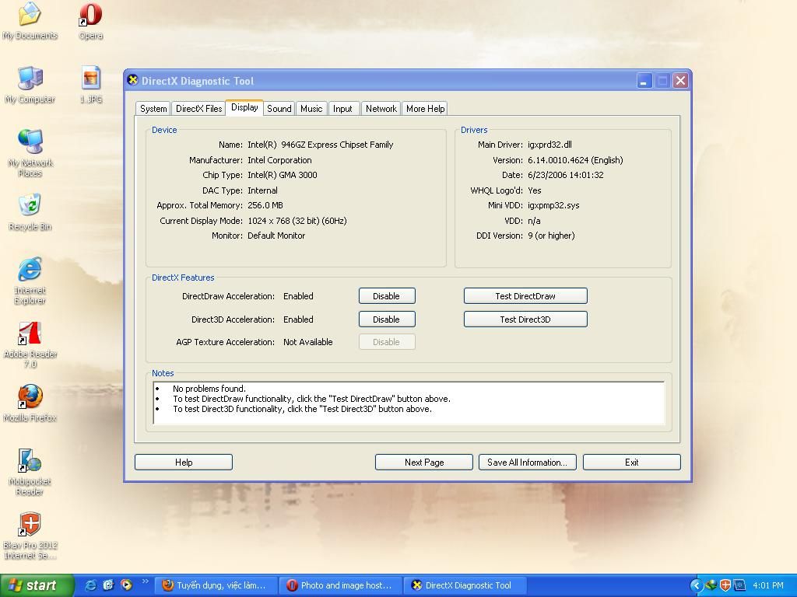Switch to the Input tab
This screenshot has height=597, width=797.
point(342,109)
